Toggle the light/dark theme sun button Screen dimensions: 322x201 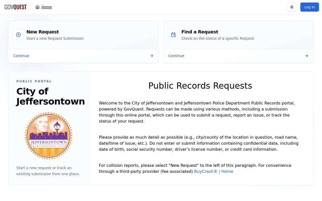pos(292,7)
